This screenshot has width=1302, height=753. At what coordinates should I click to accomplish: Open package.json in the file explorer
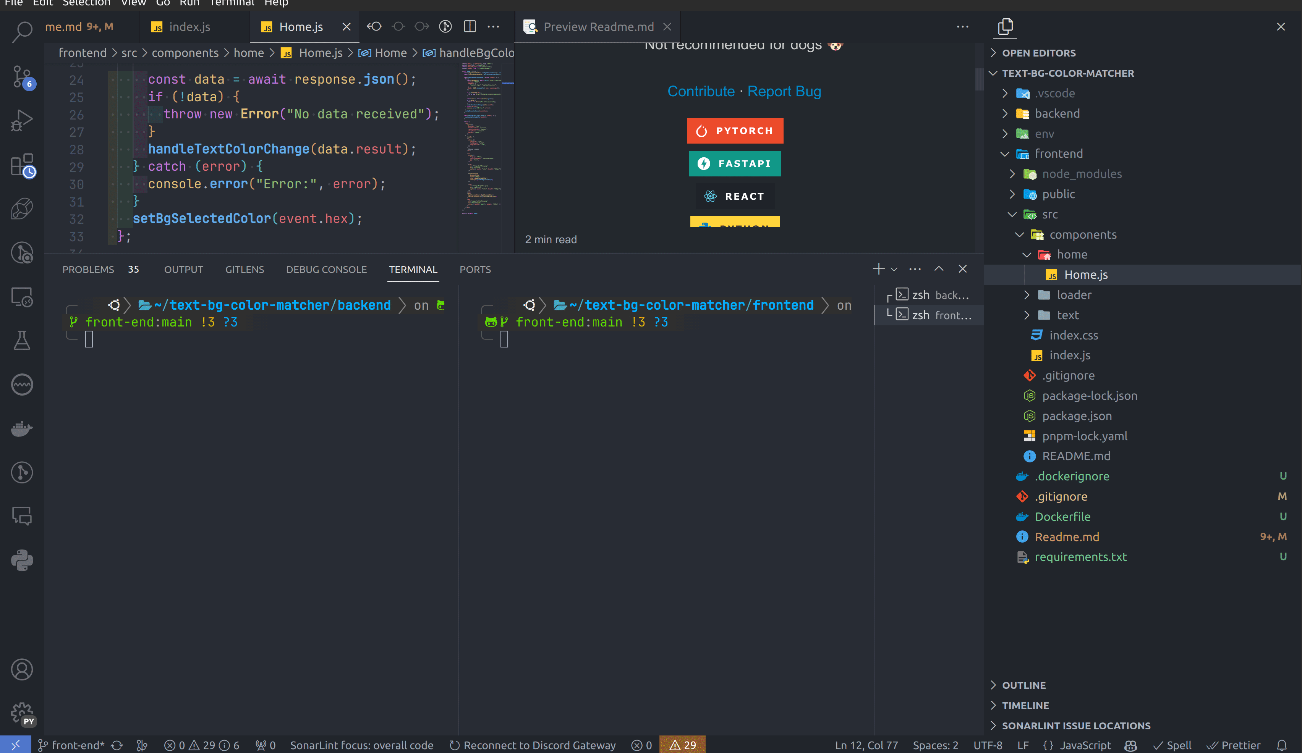[1076, 416]
